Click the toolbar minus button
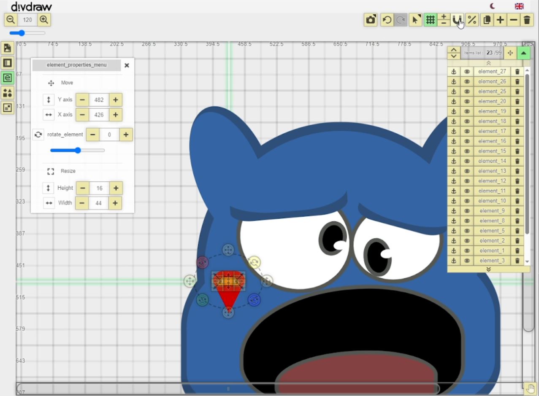The image size is (539, 396). [513, 20]
